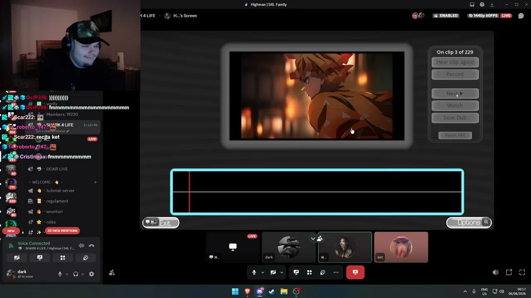531x298 pixels.
Task: Open File Explorer from taskbar
Action: pyautogui.click(x=284, y=291)
